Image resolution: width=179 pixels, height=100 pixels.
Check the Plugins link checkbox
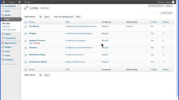click(x=26, y=34)
